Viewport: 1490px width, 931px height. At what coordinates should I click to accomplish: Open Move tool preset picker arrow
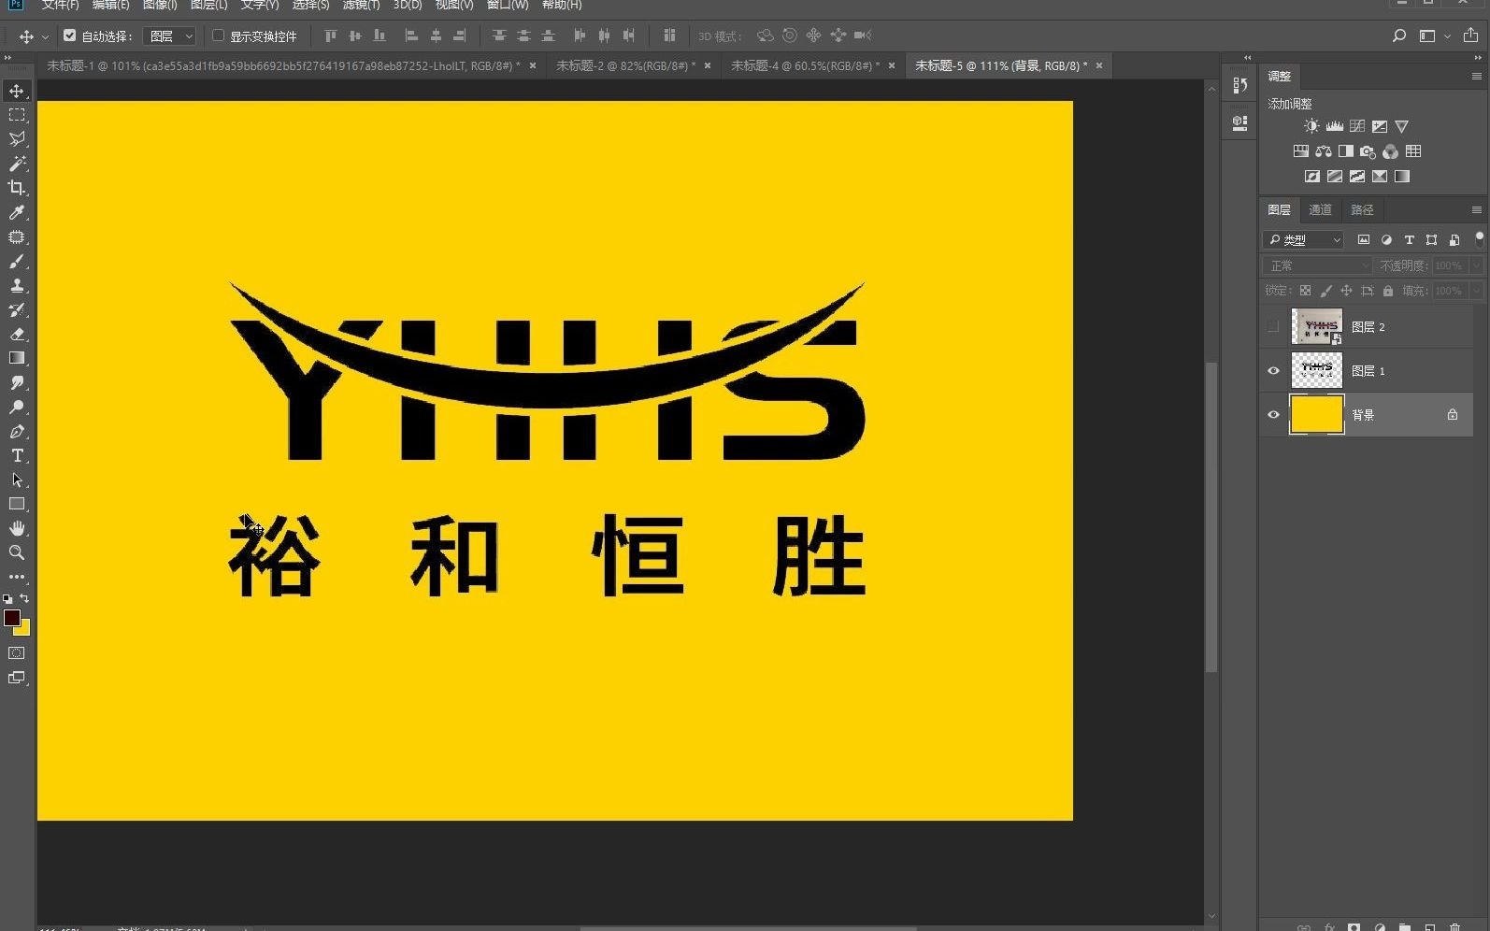[x=45, y=36]
